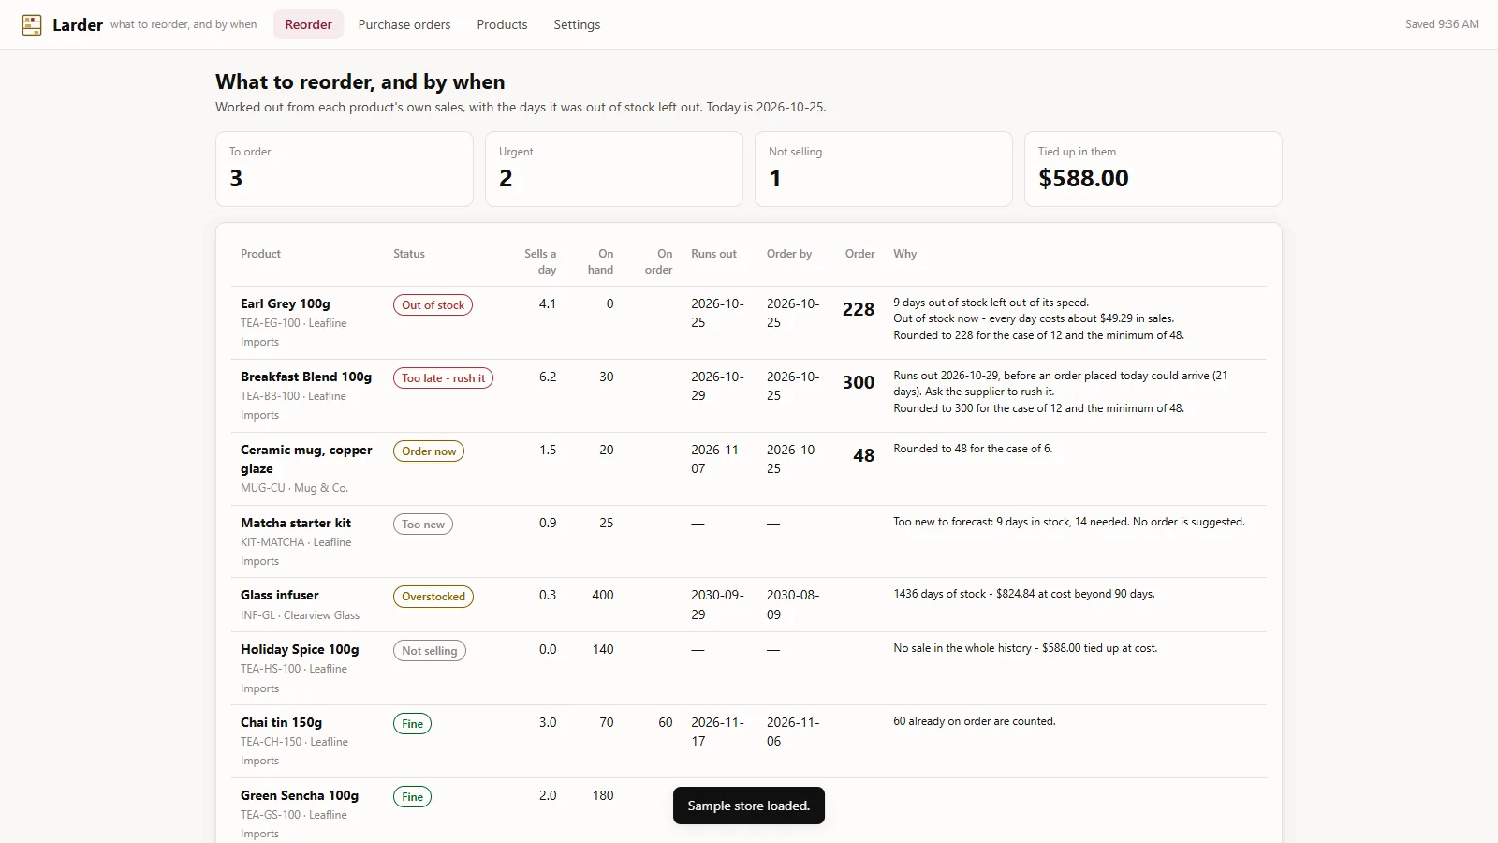The height and width of the screenshot is (843, 1498).
Task: Click the 'Not selling' status badge
Action: click(x=430, y=651)
